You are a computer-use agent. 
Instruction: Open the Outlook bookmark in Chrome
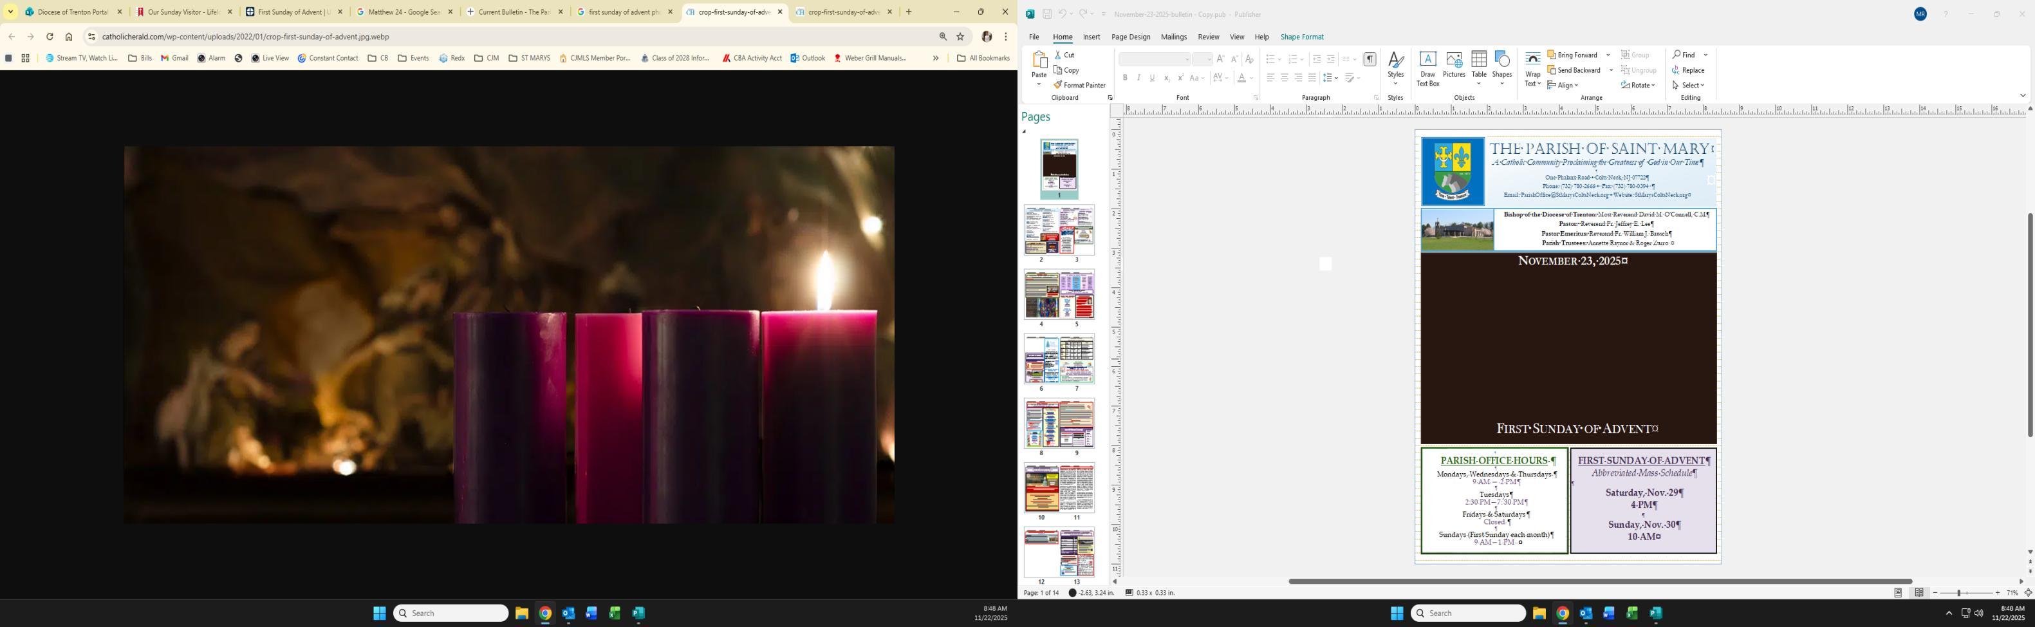point(807,59)
